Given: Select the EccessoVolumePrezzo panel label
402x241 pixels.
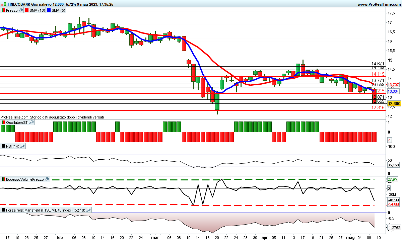Looking at the screenshot, I should [25, 179].
